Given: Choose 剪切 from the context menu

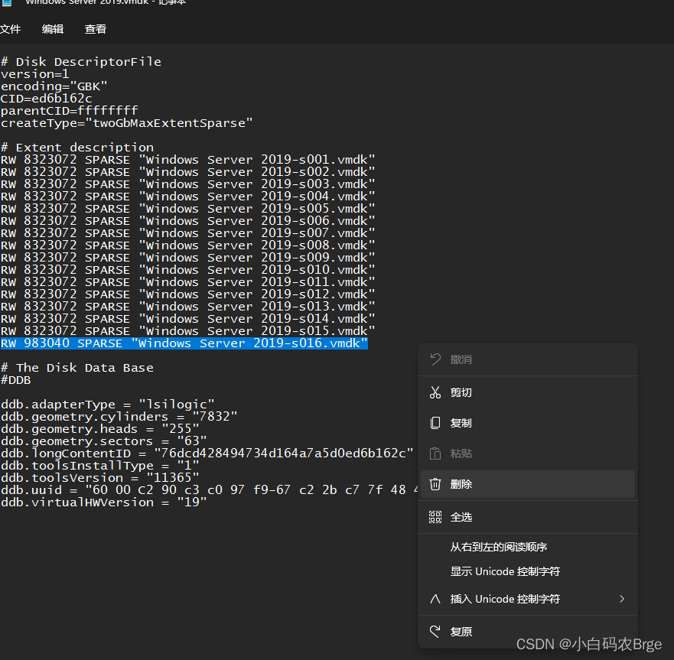Looking at the screenshot, I should (528, 392).
